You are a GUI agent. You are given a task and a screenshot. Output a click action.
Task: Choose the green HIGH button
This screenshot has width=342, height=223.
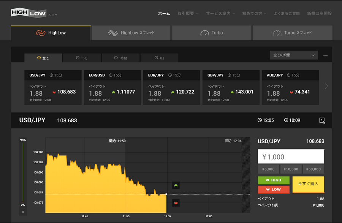pos(274,180)
